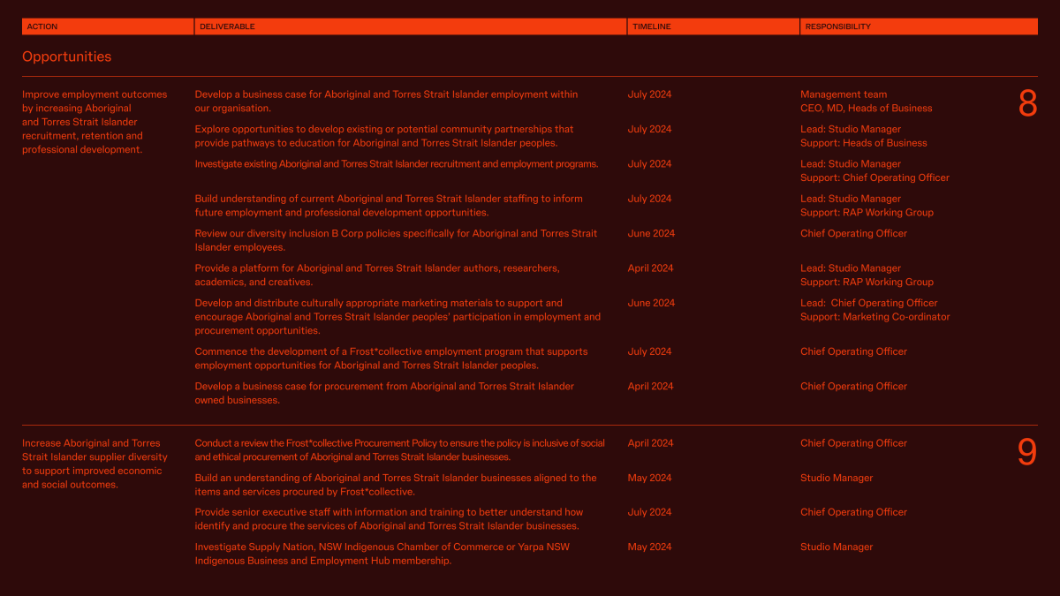
Task: Click the TIMELINE column header
Action: (651, 26)
